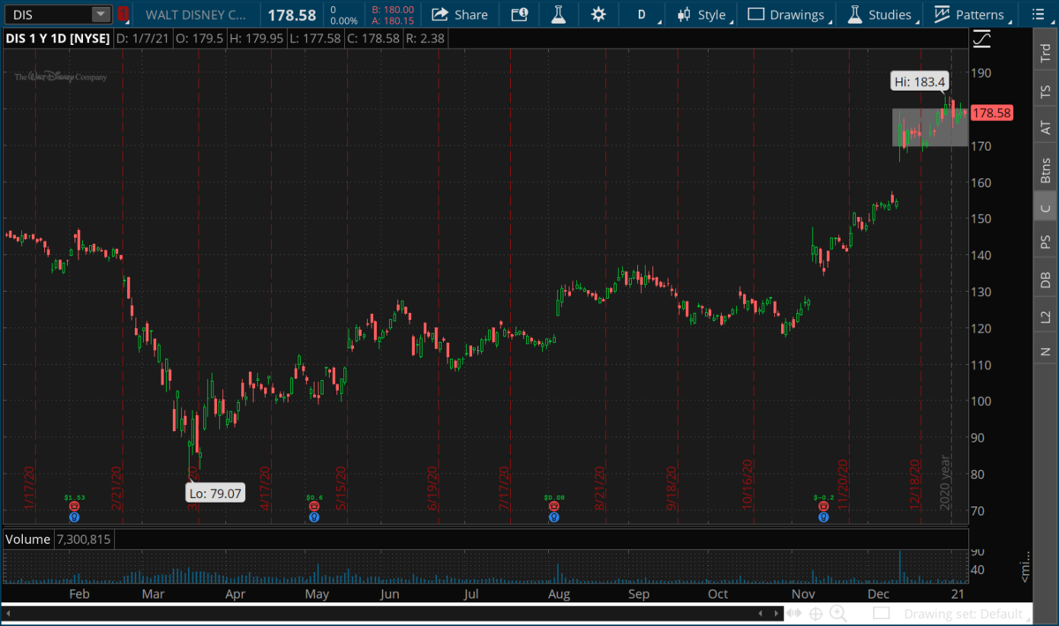Image resolution: width=1059 pixels, height=626 pixels.
Task: Click the Volume label
Action: tap(27, 539)
